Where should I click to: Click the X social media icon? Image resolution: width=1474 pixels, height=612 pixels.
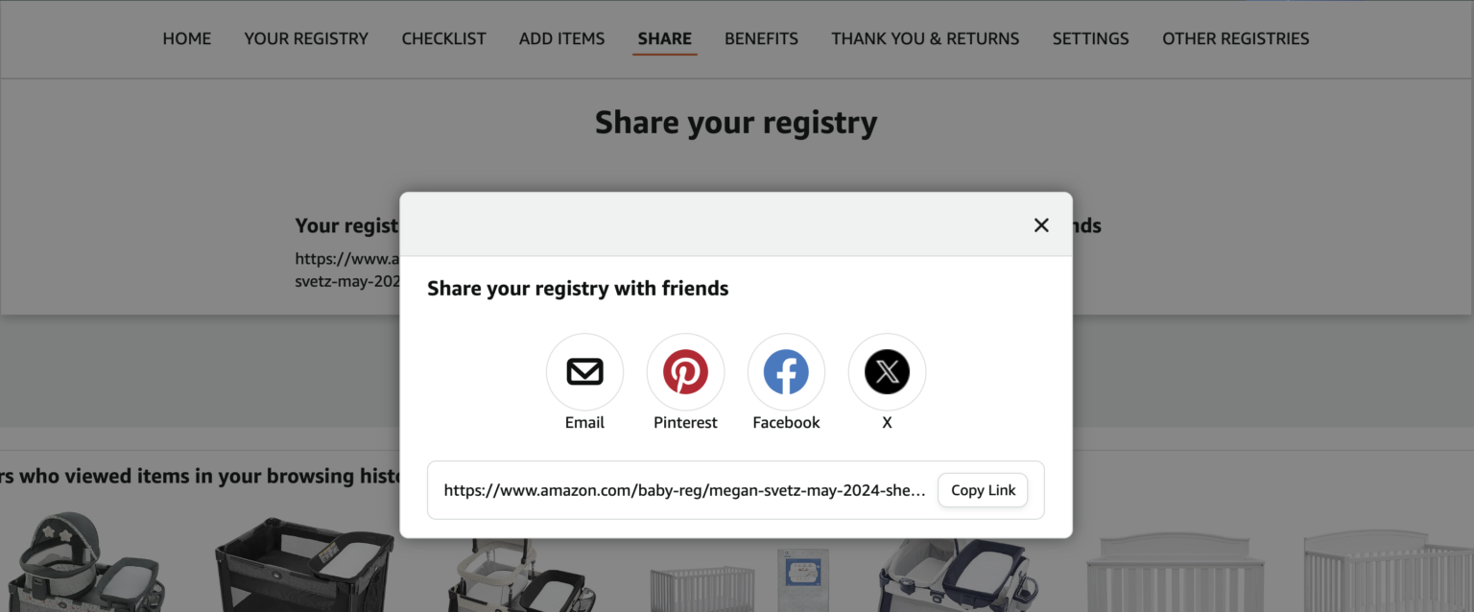point(887,372)
